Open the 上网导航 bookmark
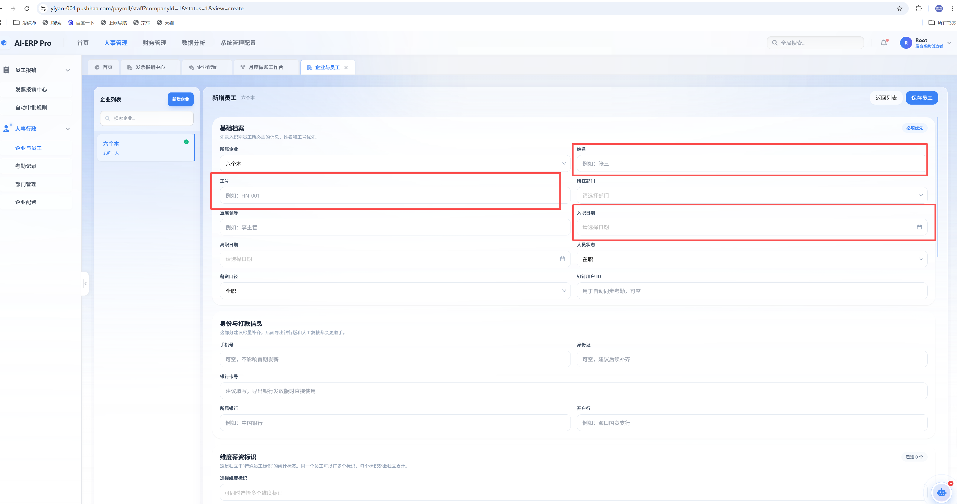 pos(114,23)
